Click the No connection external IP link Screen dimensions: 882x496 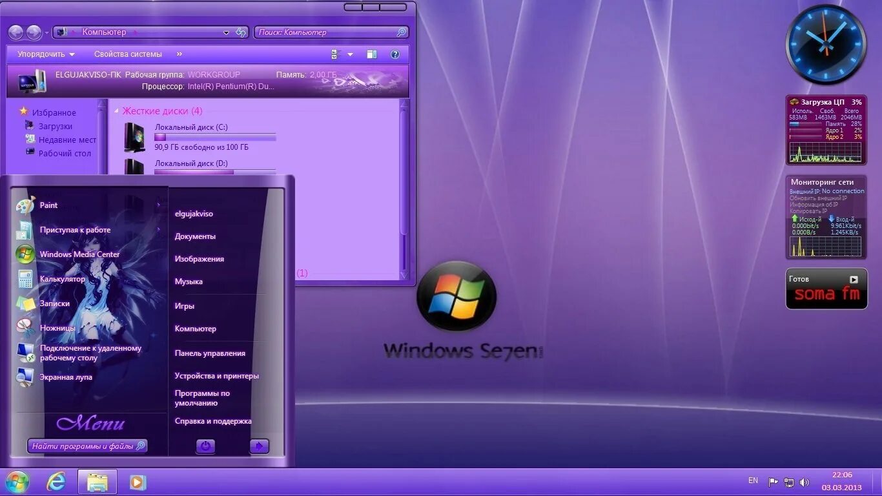(843, 191)
